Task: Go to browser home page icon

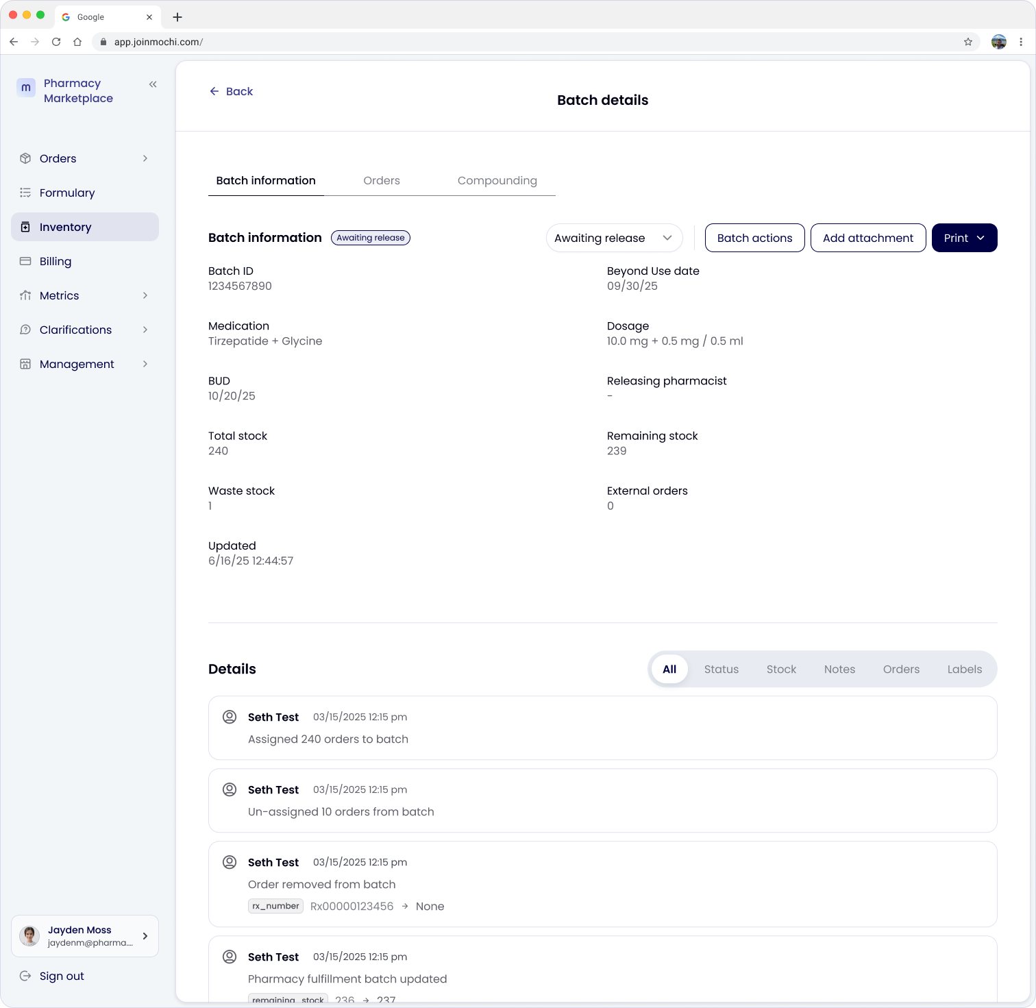Action: (x=77, y=42)
